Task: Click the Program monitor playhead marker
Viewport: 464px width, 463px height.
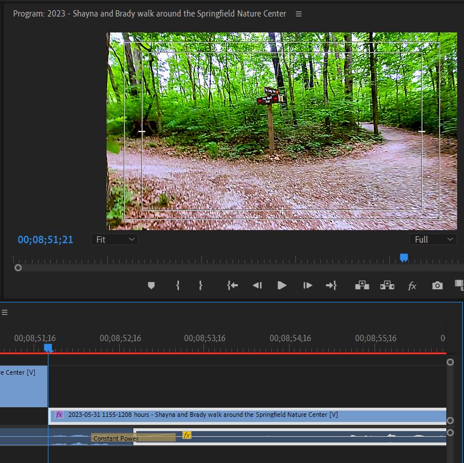Action: (404, 257)
